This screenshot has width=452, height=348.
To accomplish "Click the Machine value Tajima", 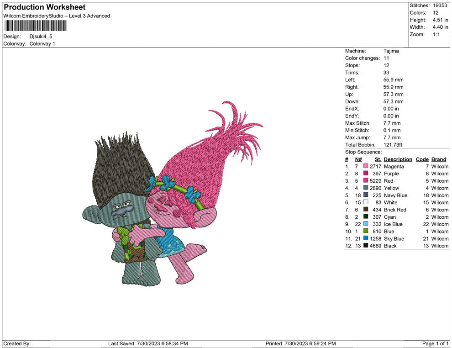I will (391, 51).
